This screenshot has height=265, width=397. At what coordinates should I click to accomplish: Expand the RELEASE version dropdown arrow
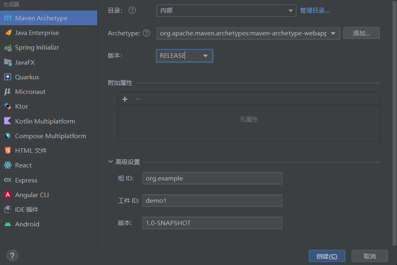pos(205,56)
